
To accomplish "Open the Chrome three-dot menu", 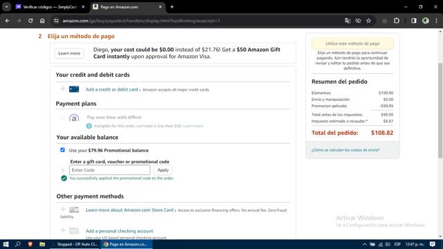I will [x=436, y=21].
